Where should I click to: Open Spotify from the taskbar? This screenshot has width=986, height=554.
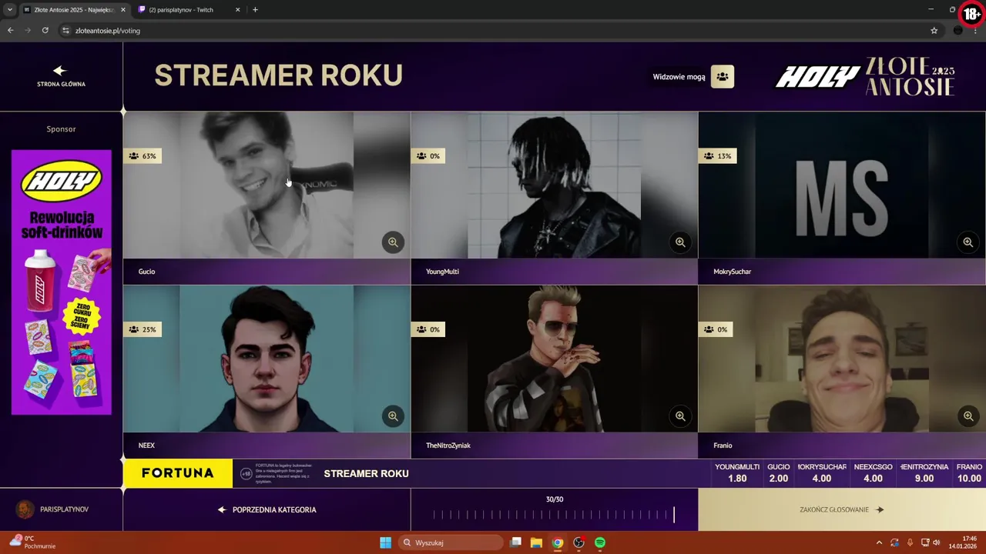click(x=600, y=542)
